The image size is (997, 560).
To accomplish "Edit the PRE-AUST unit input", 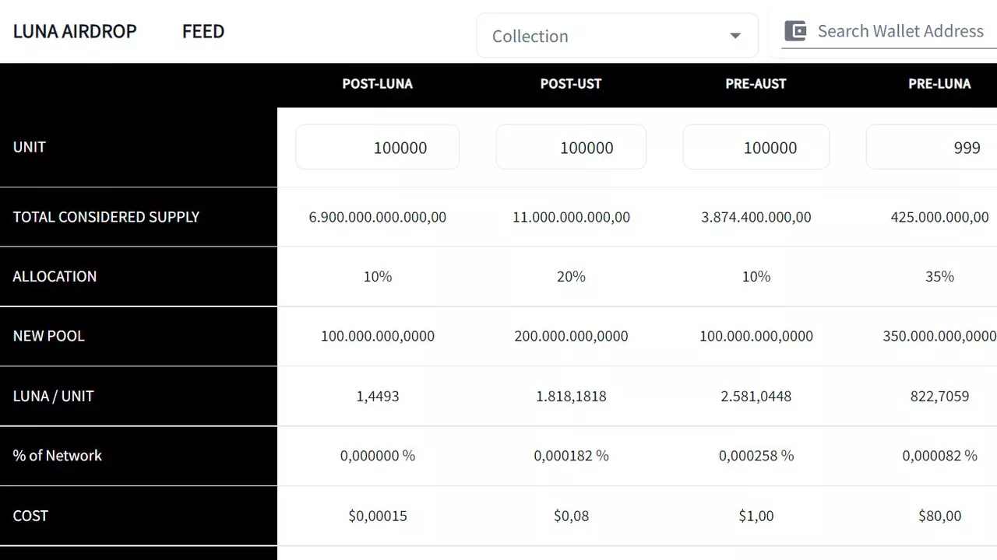I will (756, 147).
